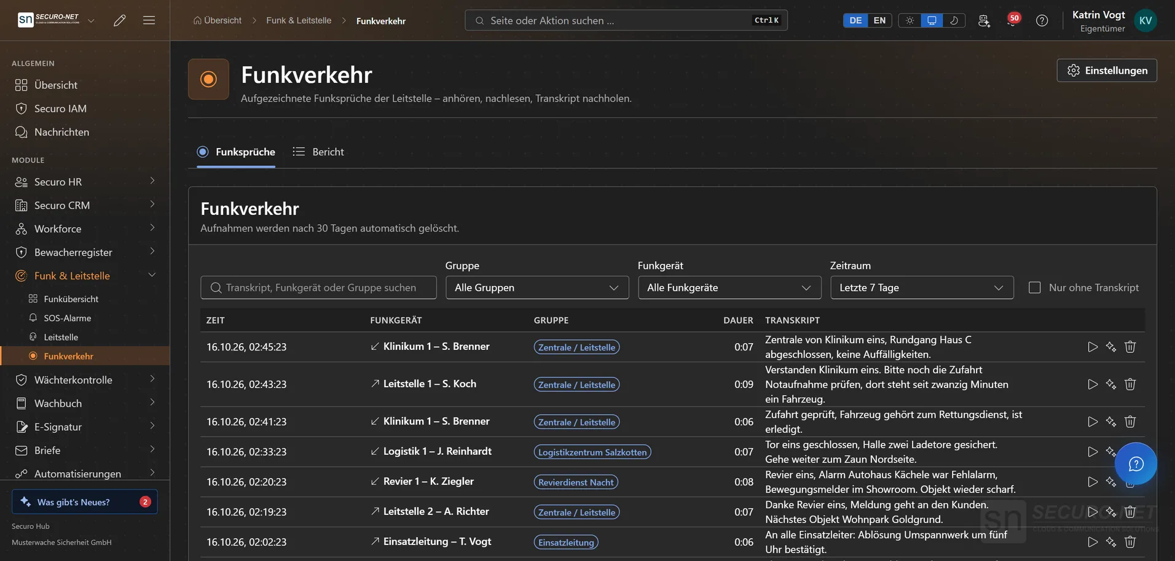Open the Einstellungen button
This screenshot has height=561, width=1175.
1107,71
